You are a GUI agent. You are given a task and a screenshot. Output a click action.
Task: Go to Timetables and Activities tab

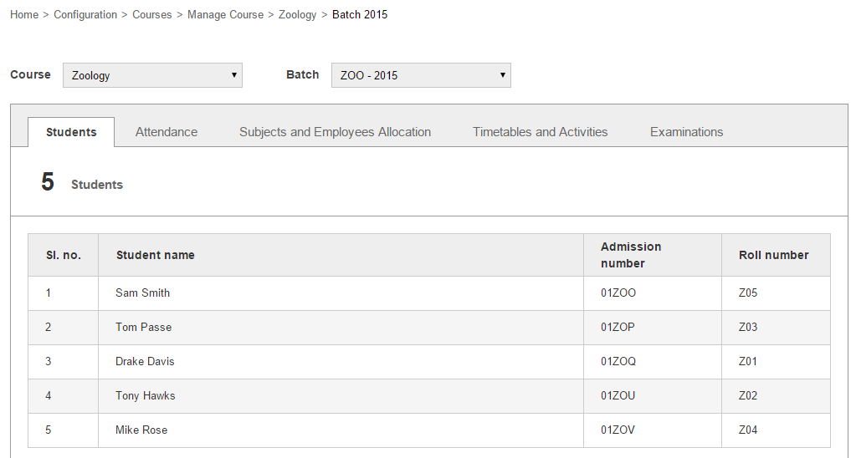pos(540,132)
